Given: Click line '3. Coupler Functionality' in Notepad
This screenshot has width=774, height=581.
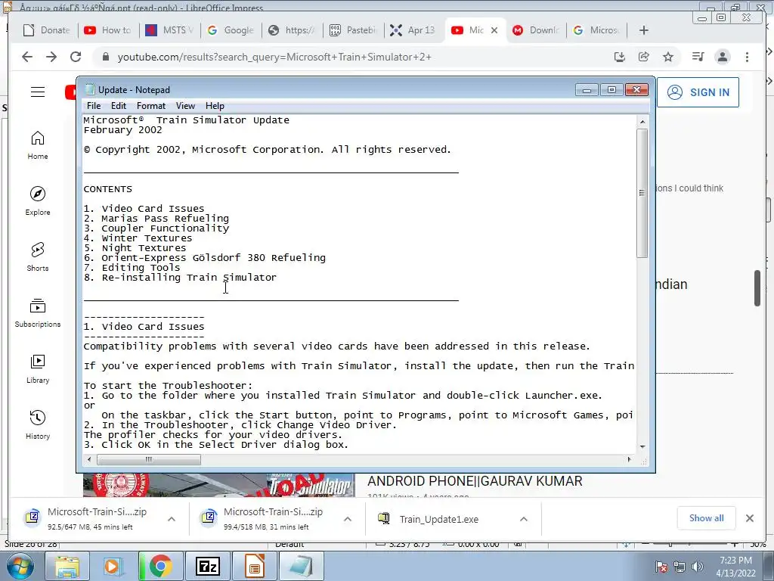Looking at the screenshot, I should click(x=156, y=228).
